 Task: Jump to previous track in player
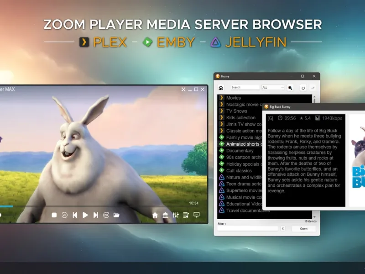tap(75, 215)
